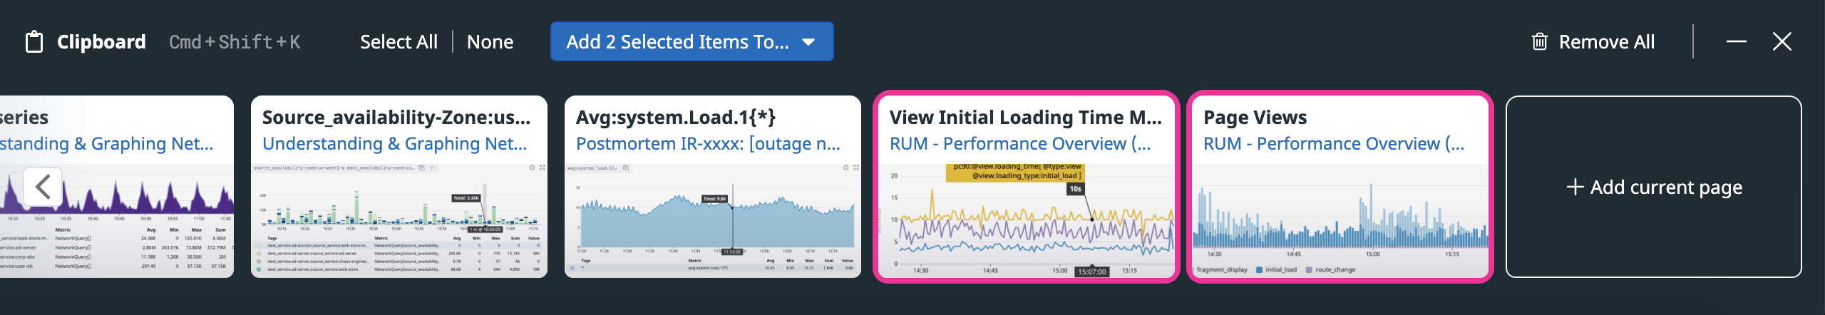This screenshot has width=1825, height=315.
Task: Open RUM Performance Overview link under View Initial Loading
Action: point(1020,144)
